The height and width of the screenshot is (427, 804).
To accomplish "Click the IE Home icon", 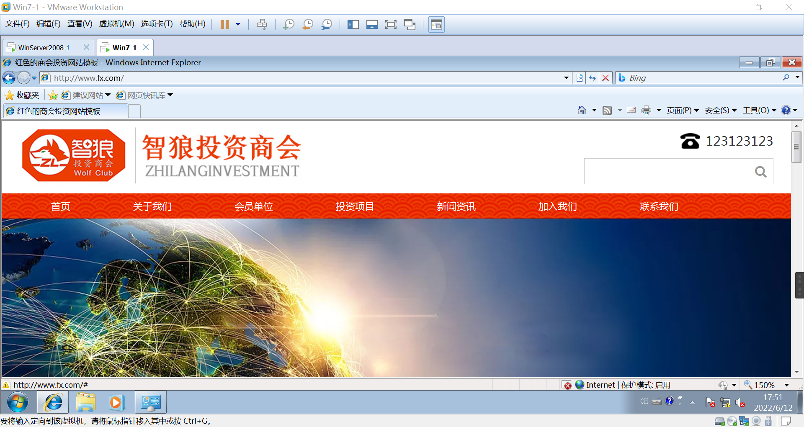I will 582,110.
